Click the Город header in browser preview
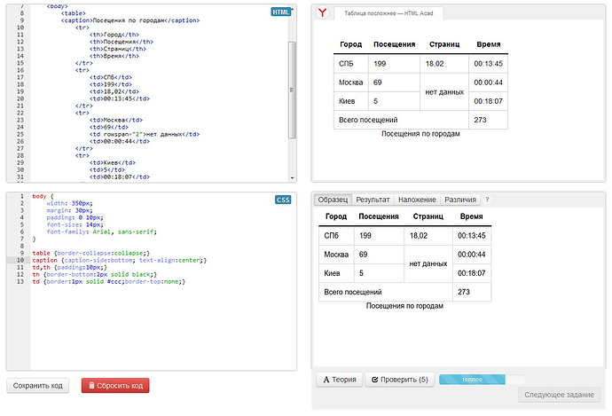The height and width of the screenshot is (416, 612). click(351, 44)
